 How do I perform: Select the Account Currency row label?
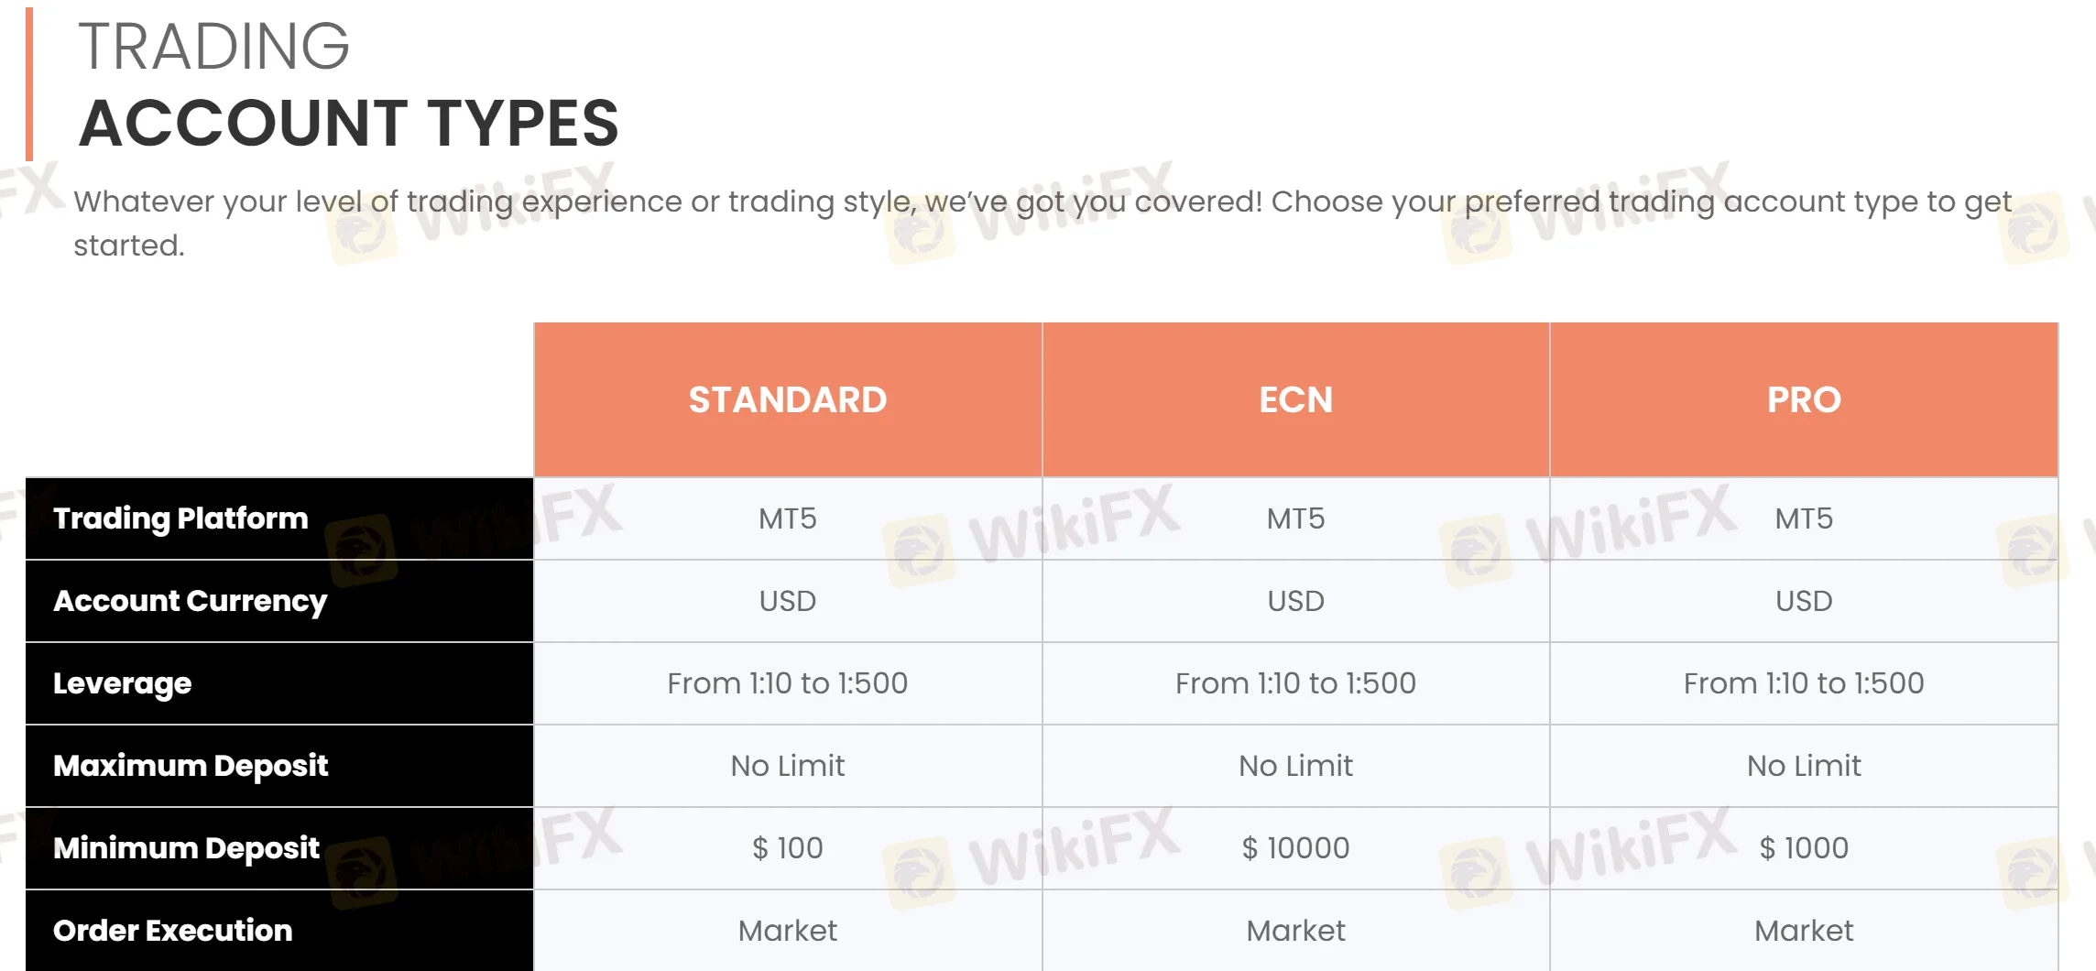190,601
